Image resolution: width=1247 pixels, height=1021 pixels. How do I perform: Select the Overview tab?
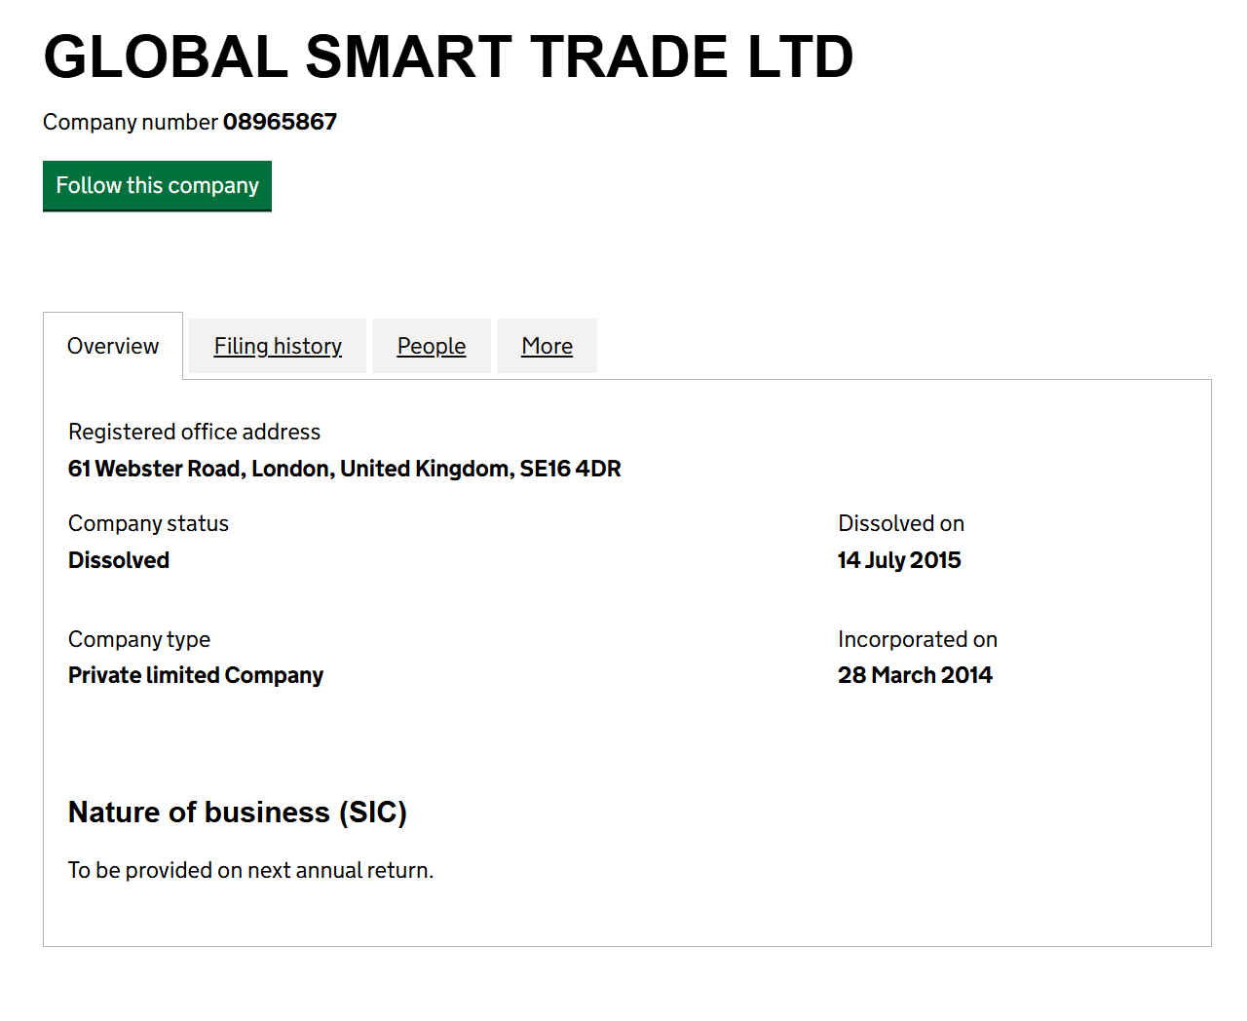click(x=113, y=346)
